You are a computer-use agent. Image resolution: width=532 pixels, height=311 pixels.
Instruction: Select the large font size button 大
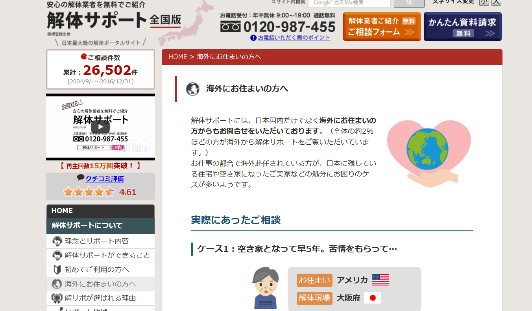pos(497,2)
